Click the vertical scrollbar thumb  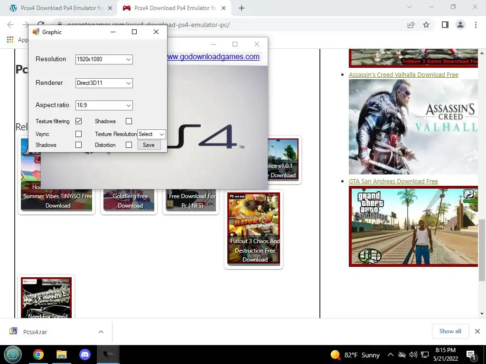coord(482,250)
